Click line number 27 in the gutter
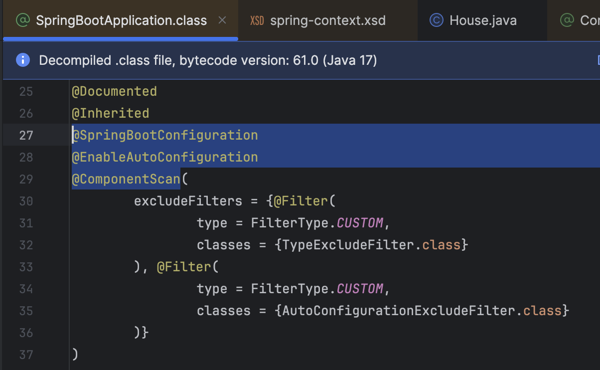The image size is (600, 370). coord(26,136)
